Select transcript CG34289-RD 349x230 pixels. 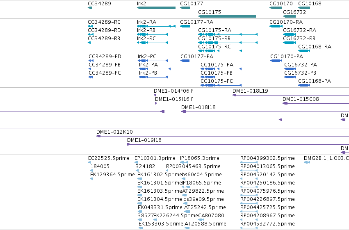point(104,30)
